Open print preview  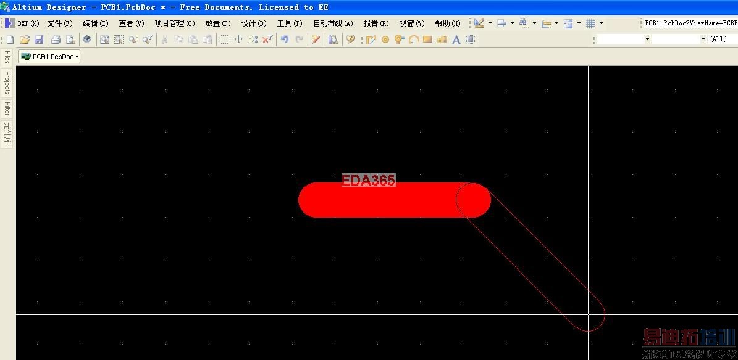click(x=70, y=39)
